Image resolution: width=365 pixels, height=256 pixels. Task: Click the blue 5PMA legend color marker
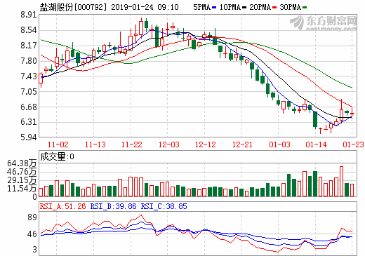214,8
